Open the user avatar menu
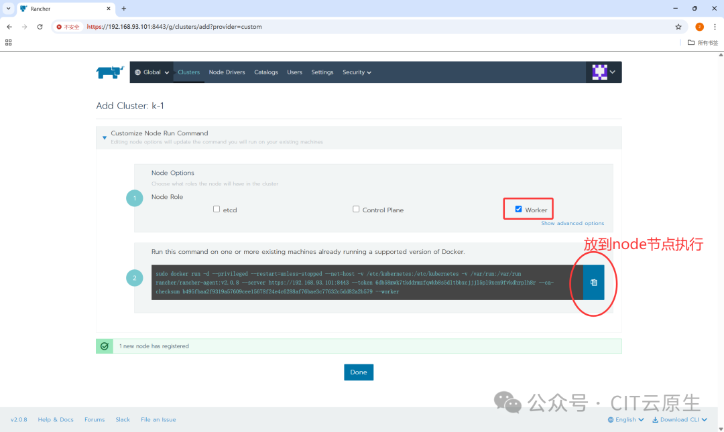Screen dimensions: 724x432 pos(603,72)
